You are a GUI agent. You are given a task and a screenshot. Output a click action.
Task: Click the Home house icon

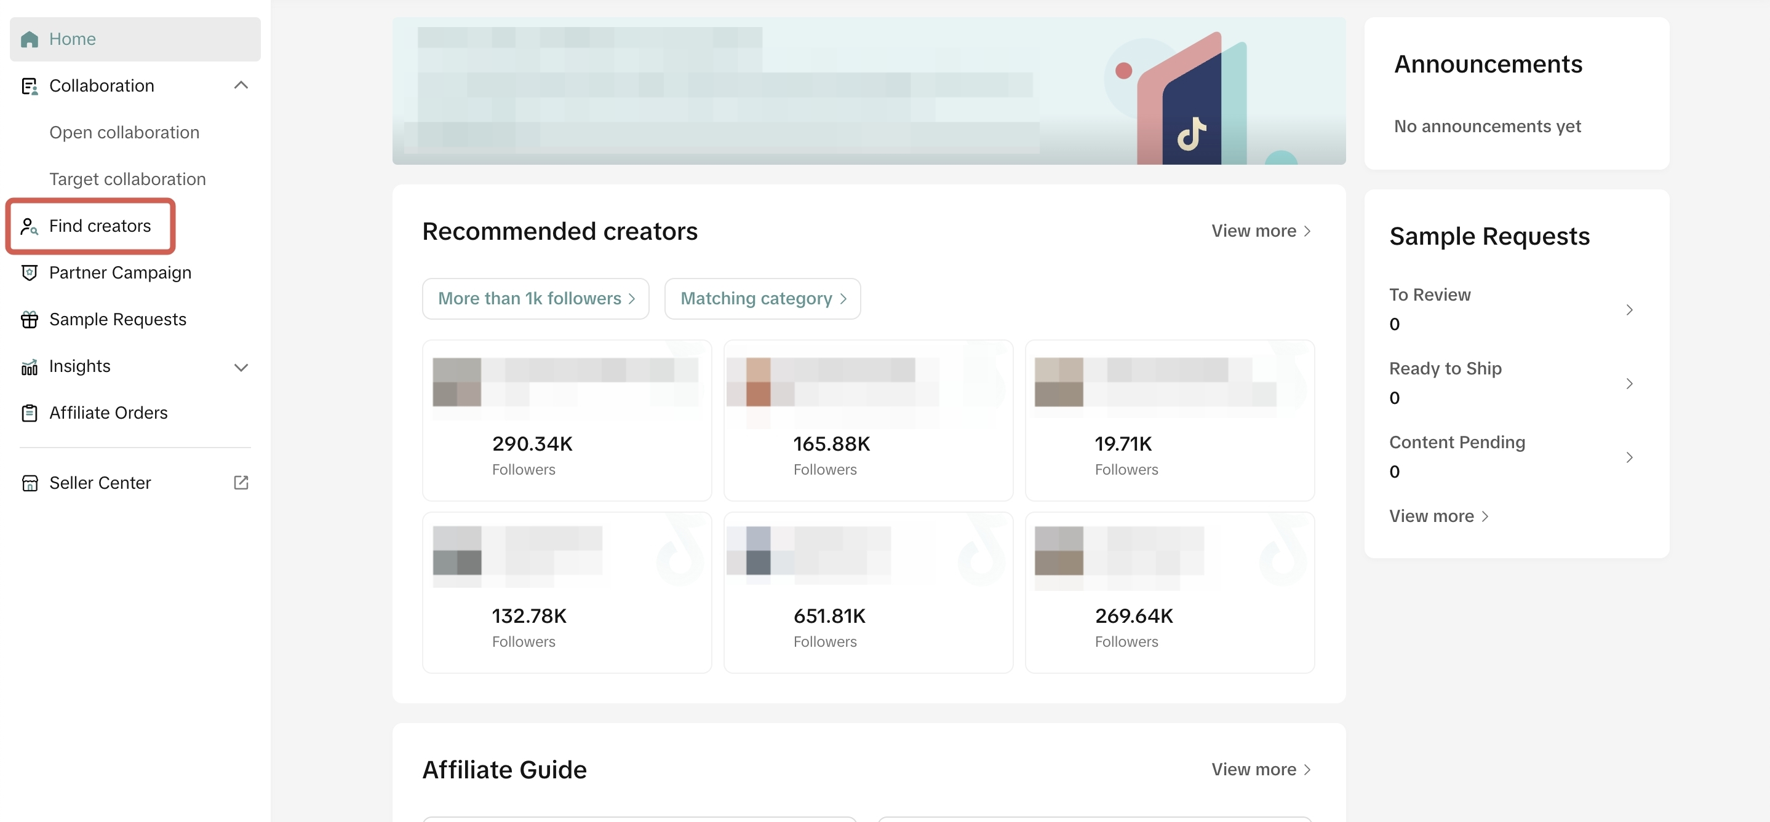click(x=29, y=39)
